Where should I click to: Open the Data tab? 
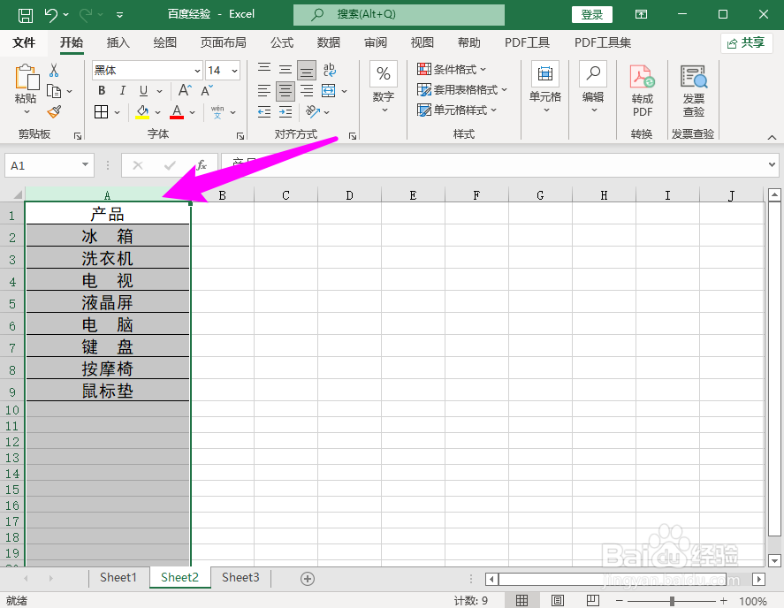(329, 42)
